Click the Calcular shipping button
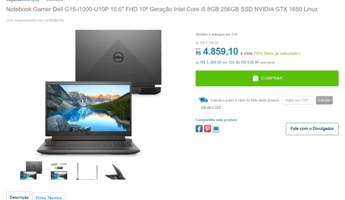Image resolution: width=345 pixels, height=200 pixels. tap(324, 100)
